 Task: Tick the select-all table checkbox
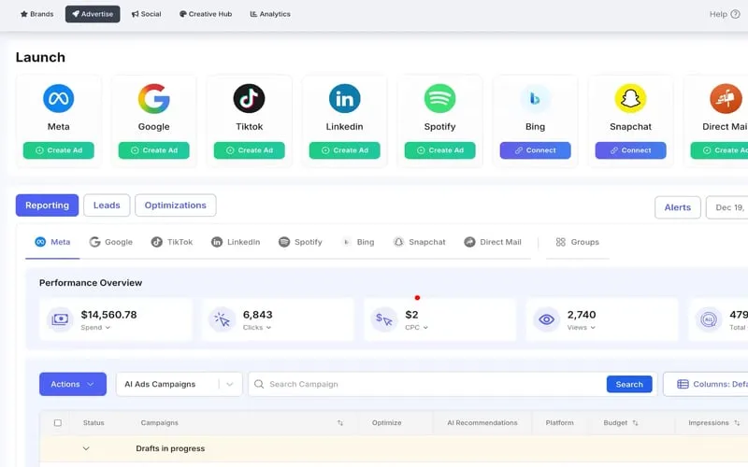[x=58, y=423]
